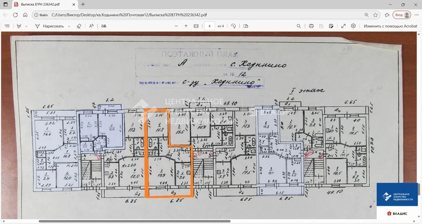
Task: Expand the highlight color dropdown arrow
Action: click(26, 26)
